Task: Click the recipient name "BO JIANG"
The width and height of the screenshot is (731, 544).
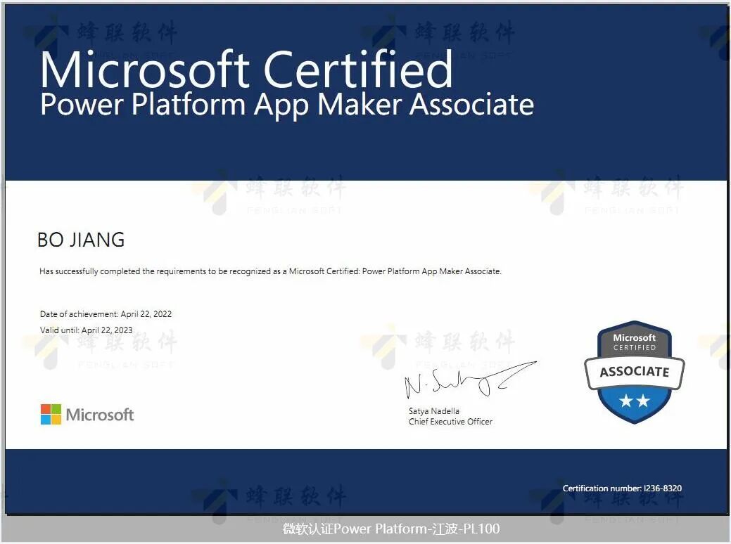Action: coord(81,240)
